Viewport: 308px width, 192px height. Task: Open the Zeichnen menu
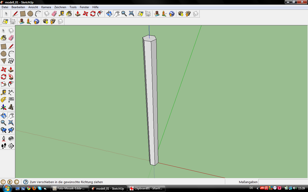pyautogui.click(x=60, y=7)
